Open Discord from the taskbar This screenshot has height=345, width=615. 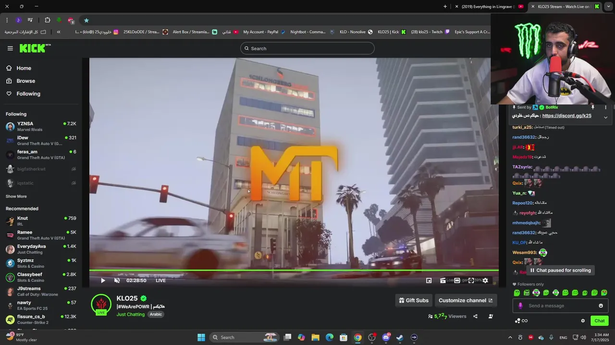[x=386, y=337]
